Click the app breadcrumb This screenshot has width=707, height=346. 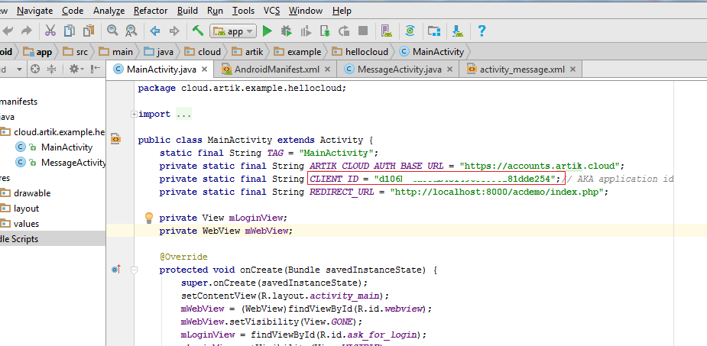pos(38,52)
